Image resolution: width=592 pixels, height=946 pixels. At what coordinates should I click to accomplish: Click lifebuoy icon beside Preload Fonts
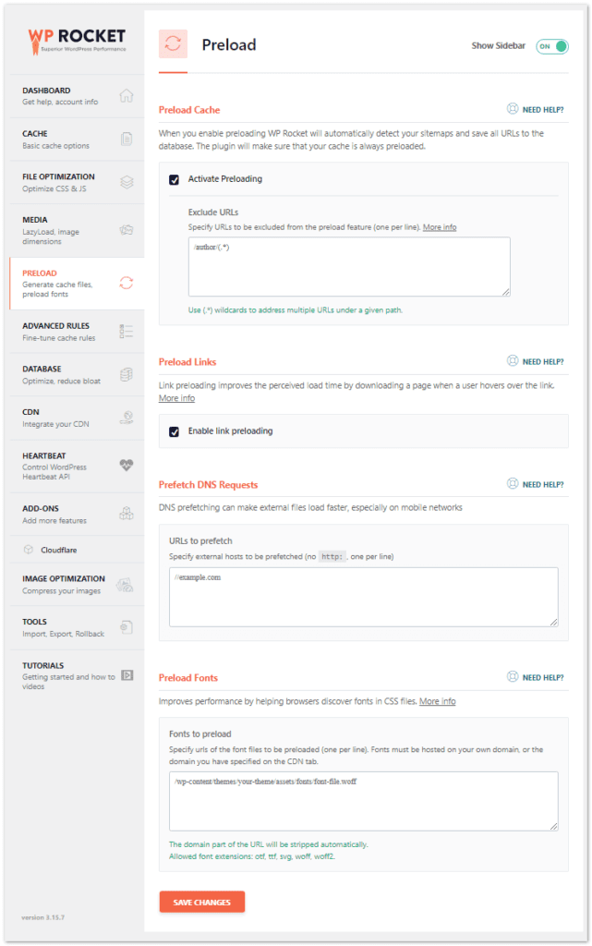pyautogui.click(x=513, y=676)
